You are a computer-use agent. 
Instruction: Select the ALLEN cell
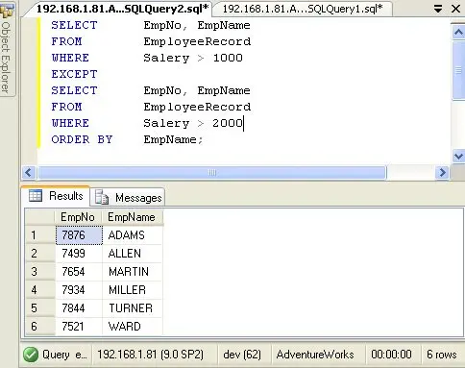click(x=133, y=254)
